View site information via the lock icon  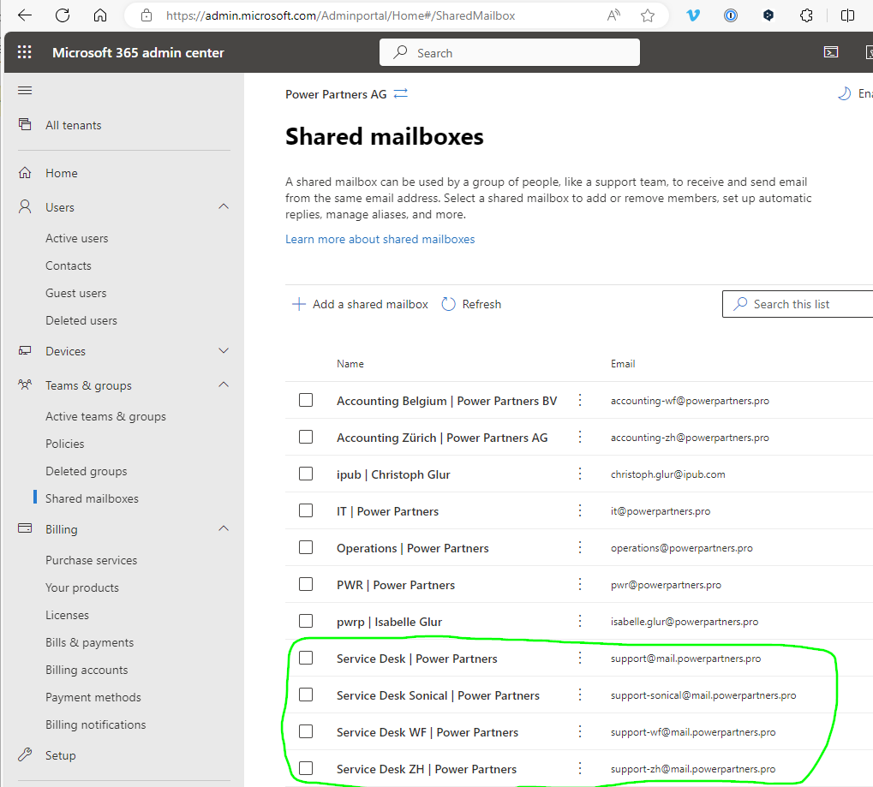point(146,15)
